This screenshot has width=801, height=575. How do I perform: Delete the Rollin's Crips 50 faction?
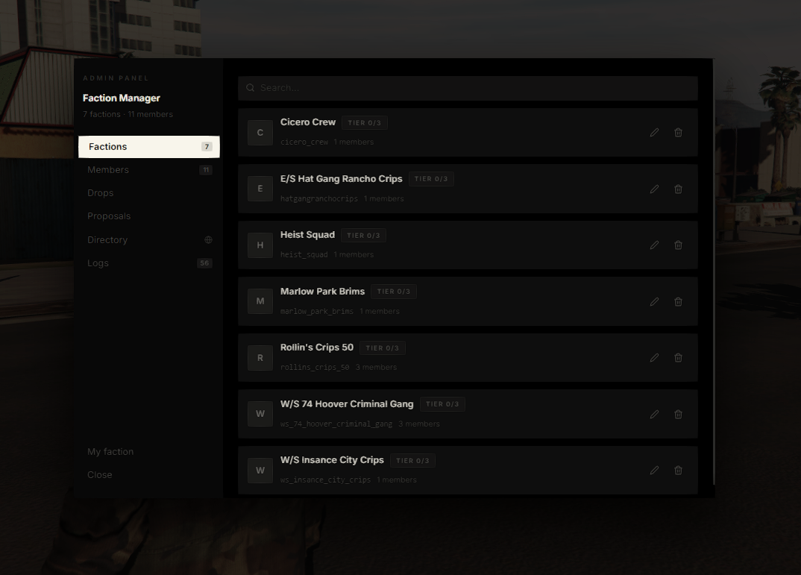click(x=679, y=358)
